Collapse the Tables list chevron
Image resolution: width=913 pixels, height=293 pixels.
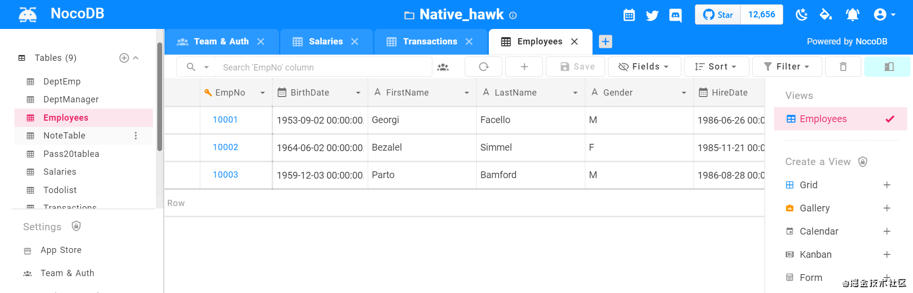click(x=136, y=58)
